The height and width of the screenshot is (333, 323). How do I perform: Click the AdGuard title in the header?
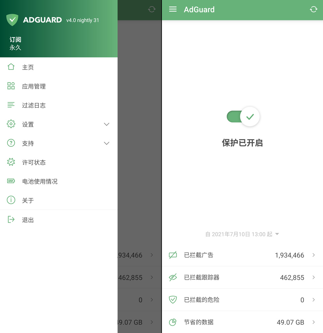coord(199,10)
